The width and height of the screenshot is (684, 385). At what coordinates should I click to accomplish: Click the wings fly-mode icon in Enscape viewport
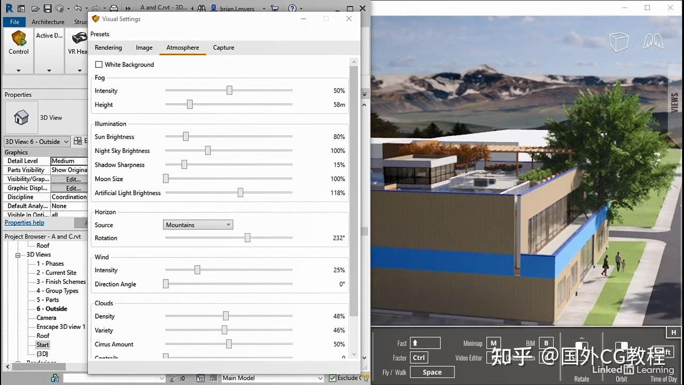pyautogui.click(x=653, y=41)
